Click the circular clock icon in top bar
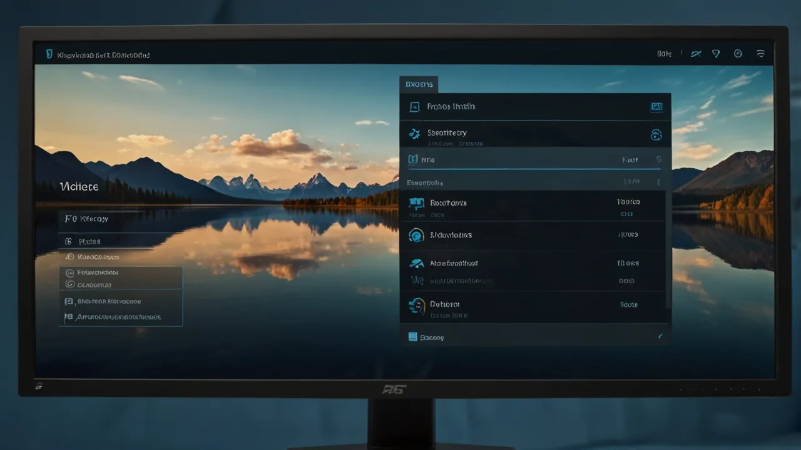 point(738,54)
